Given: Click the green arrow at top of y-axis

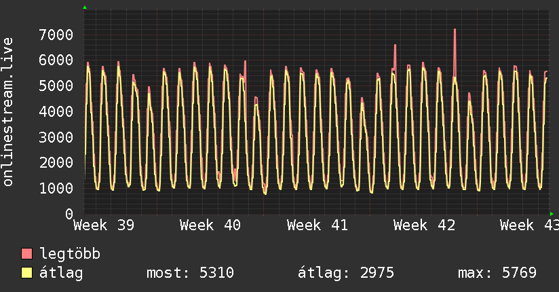Looking at the screenshot, I should pos(85,7).
